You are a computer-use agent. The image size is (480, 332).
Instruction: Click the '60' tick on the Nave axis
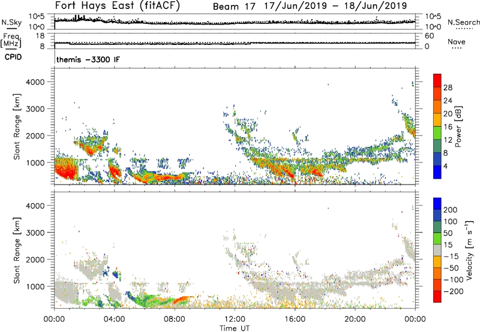click(x=429, y=36)
